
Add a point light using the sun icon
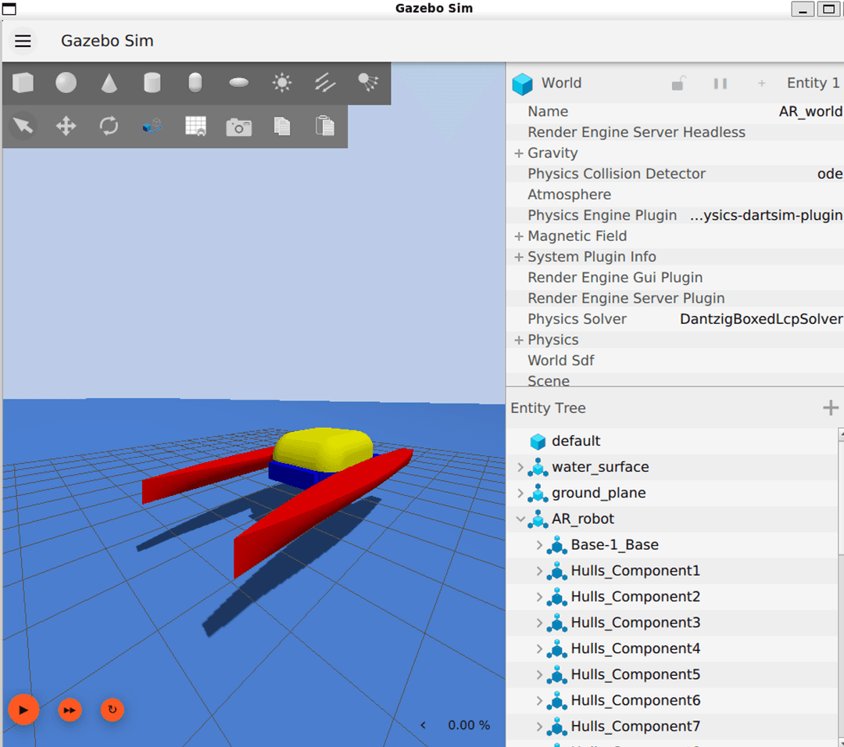coord(281,82)
